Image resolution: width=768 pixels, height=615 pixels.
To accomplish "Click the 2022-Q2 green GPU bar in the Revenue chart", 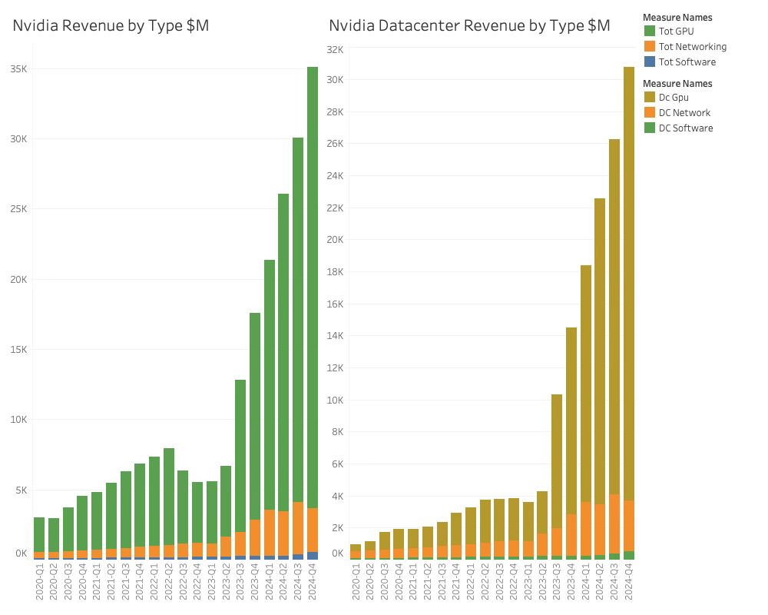I will 169,497.
